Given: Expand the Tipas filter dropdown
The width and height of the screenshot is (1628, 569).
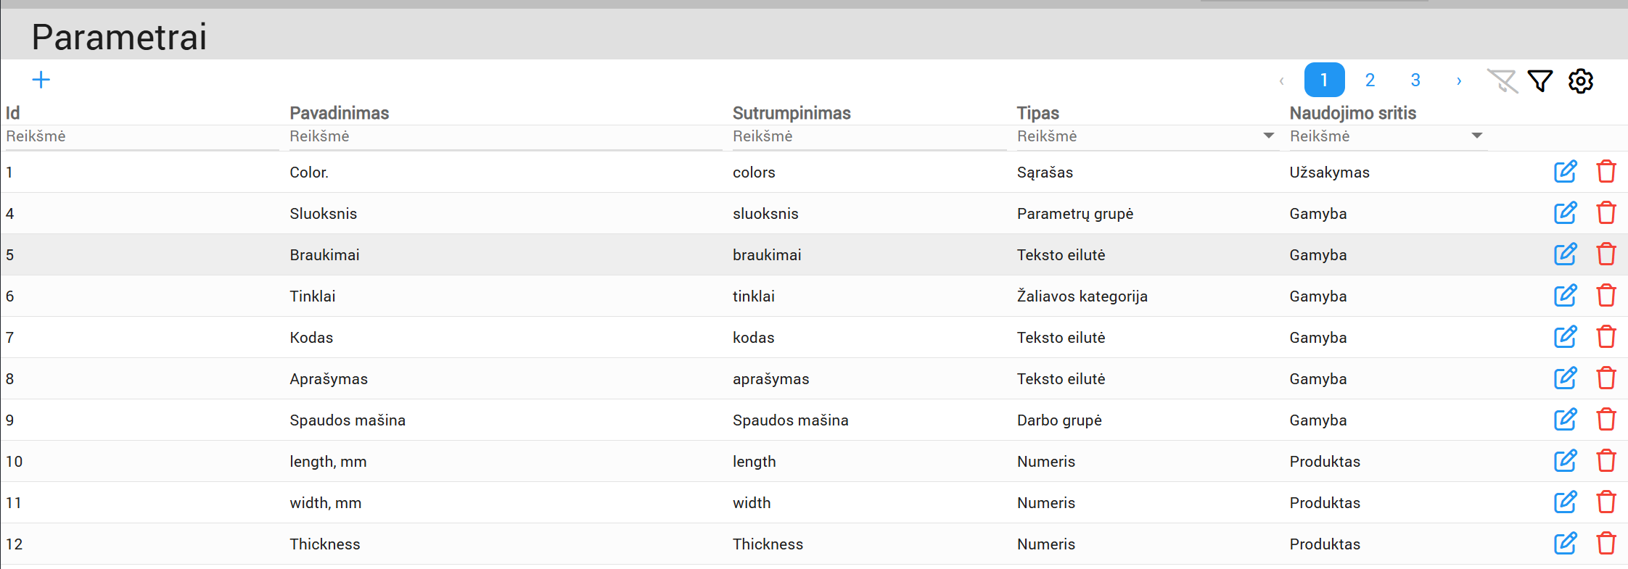Looking at the screenshot, I should pos(1268,136).
